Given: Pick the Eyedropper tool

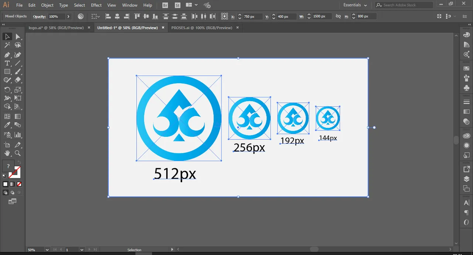Looking at the screenshot, I should [x=7, y=125].
